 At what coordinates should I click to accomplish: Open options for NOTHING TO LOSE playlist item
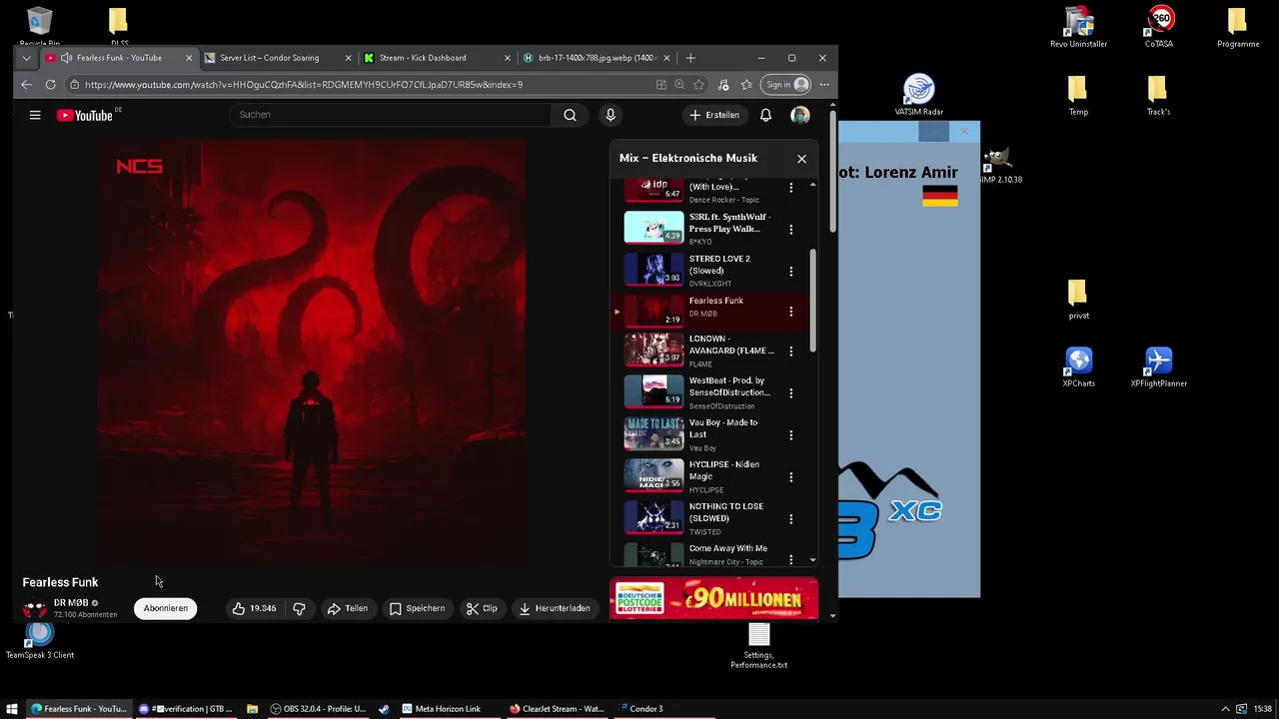790,518
